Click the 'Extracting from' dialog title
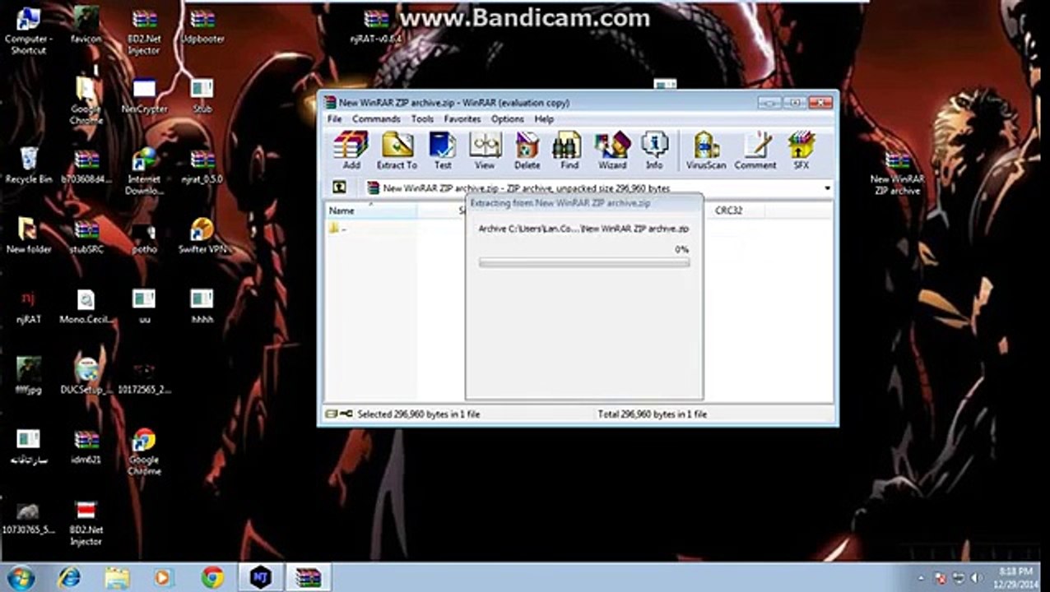 click(560, 202)
